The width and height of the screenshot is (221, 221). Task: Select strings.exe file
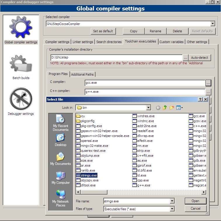coord(87,175)
